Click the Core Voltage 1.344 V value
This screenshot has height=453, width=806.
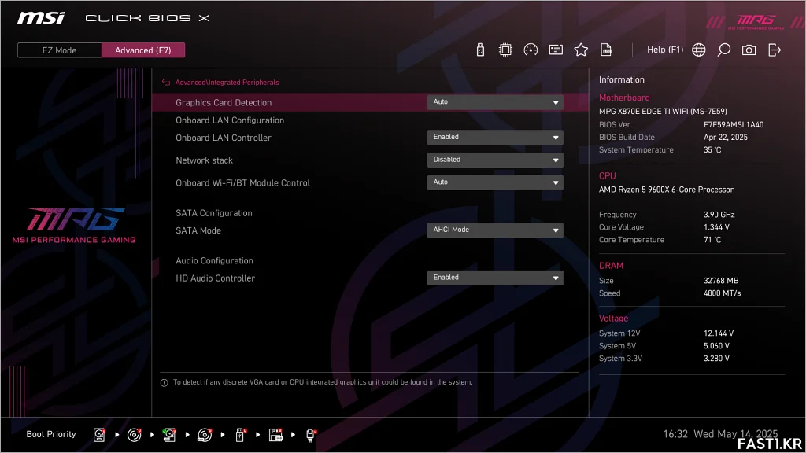coord(716,227)
